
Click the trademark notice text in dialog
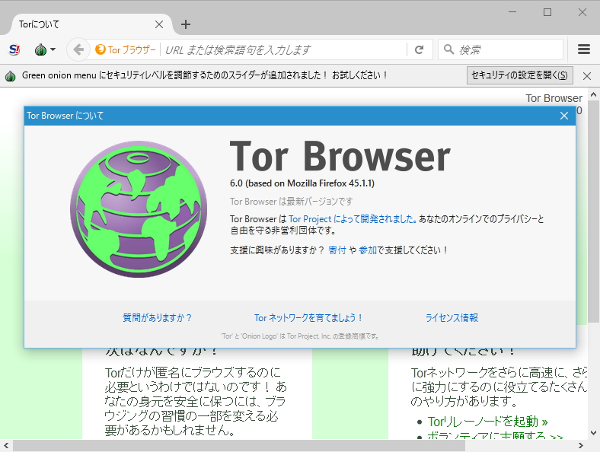point(300,336)
